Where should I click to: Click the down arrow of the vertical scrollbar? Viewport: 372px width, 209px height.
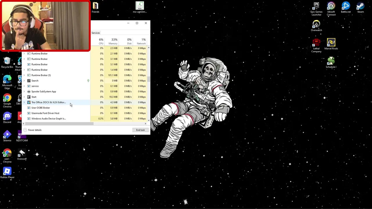pos(149,120)
